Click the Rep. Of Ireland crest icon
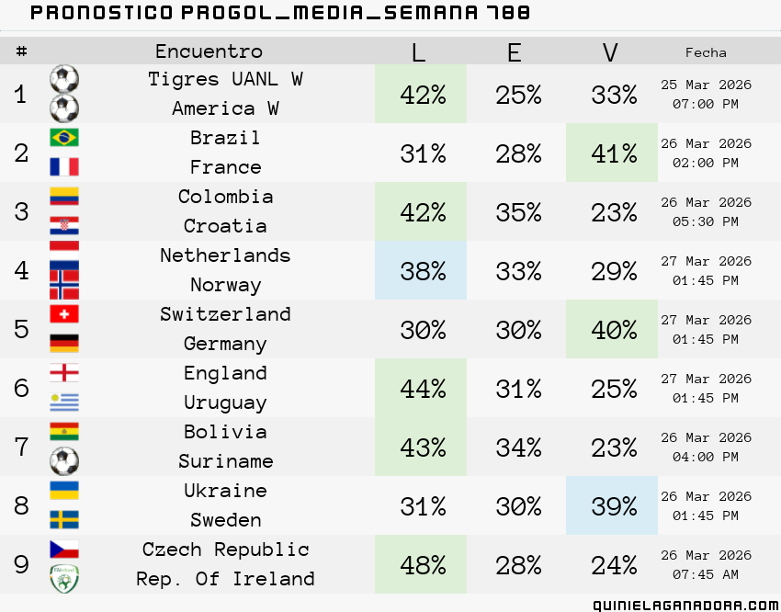 tap(64, 578)
